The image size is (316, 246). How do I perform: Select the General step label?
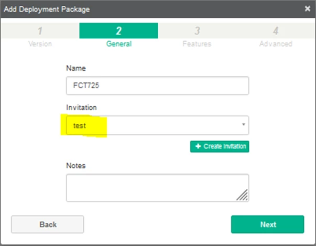click(119, 44)
